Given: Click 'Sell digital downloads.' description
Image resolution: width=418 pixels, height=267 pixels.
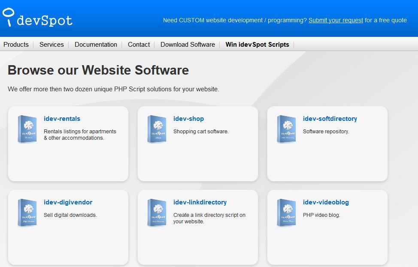Looking at the screenshot, I should tap(70, 215).
